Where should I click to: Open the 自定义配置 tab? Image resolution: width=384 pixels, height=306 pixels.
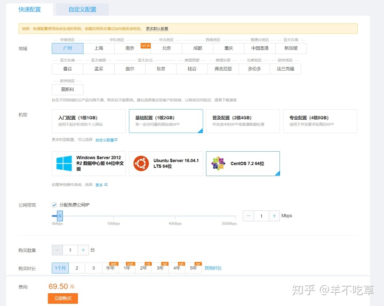(82, 10)
